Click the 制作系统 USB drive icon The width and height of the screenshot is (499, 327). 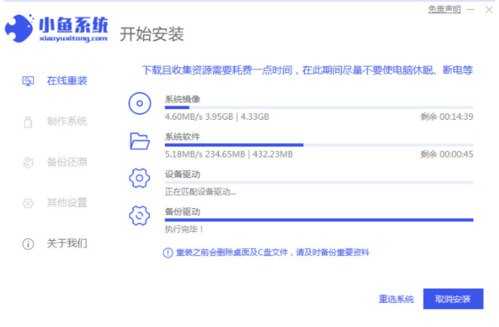point(28,122)
